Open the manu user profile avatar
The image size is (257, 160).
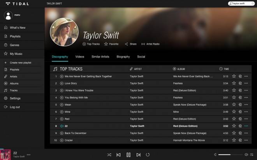coord(8,16)
